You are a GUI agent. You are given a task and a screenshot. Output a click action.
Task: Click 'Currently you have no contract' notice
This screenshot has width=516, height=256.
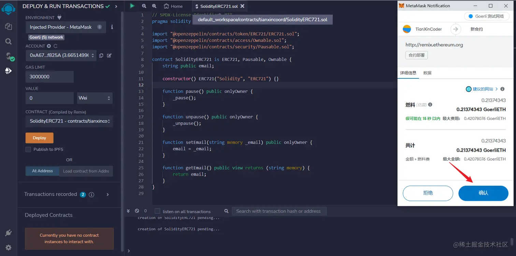(x=69, y=239)
